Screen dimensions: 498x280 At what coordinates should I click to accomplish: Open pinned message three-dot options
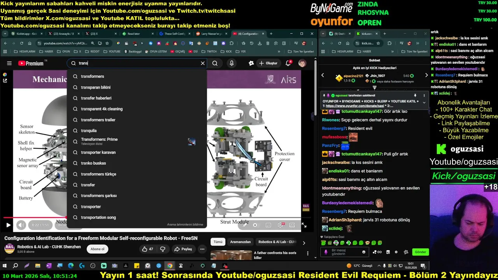click(x=424, y=95)
